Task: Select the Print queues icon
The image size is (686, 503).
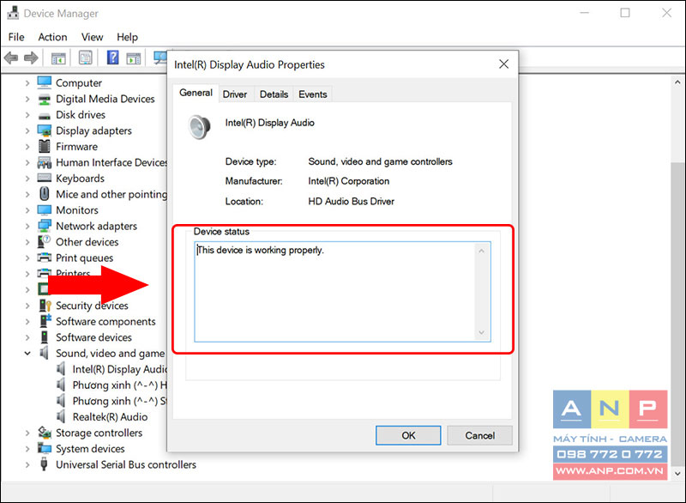Action: point(45,258)
